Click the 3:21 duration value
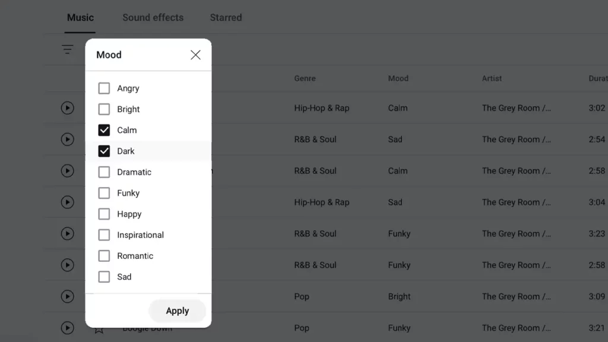608x342 pixels. coord(597,328)
